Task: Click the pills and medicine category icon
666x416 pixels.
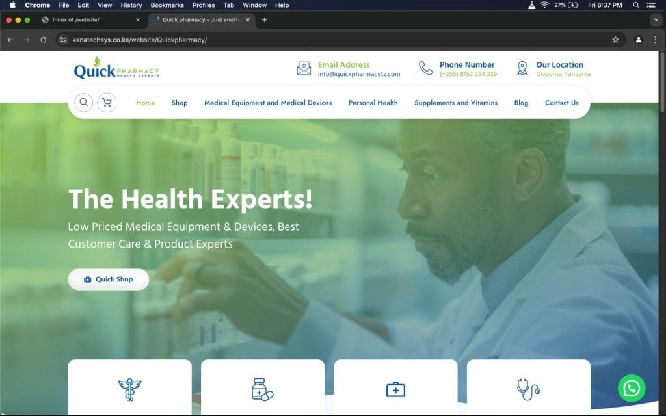Action: coord(263,388)
